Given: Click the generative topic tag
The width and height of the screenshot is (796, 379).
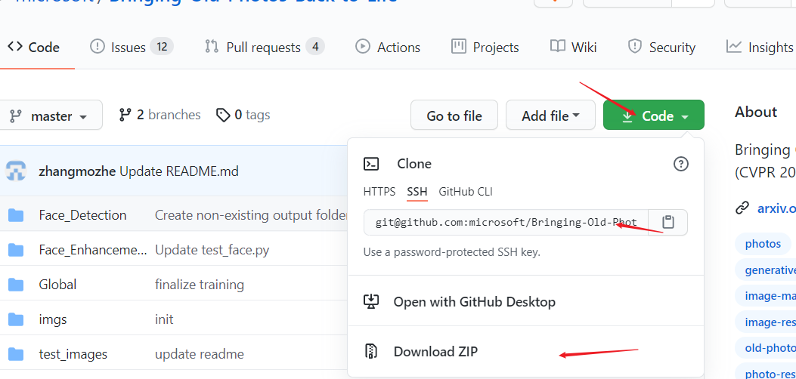Looking at the screenshot, I should (x=766, y=270).
